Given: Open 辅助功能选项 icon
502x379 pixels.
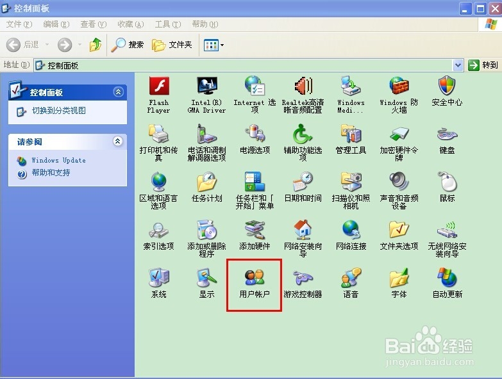Looking at the screenshot, I should [x=303, y=143].
